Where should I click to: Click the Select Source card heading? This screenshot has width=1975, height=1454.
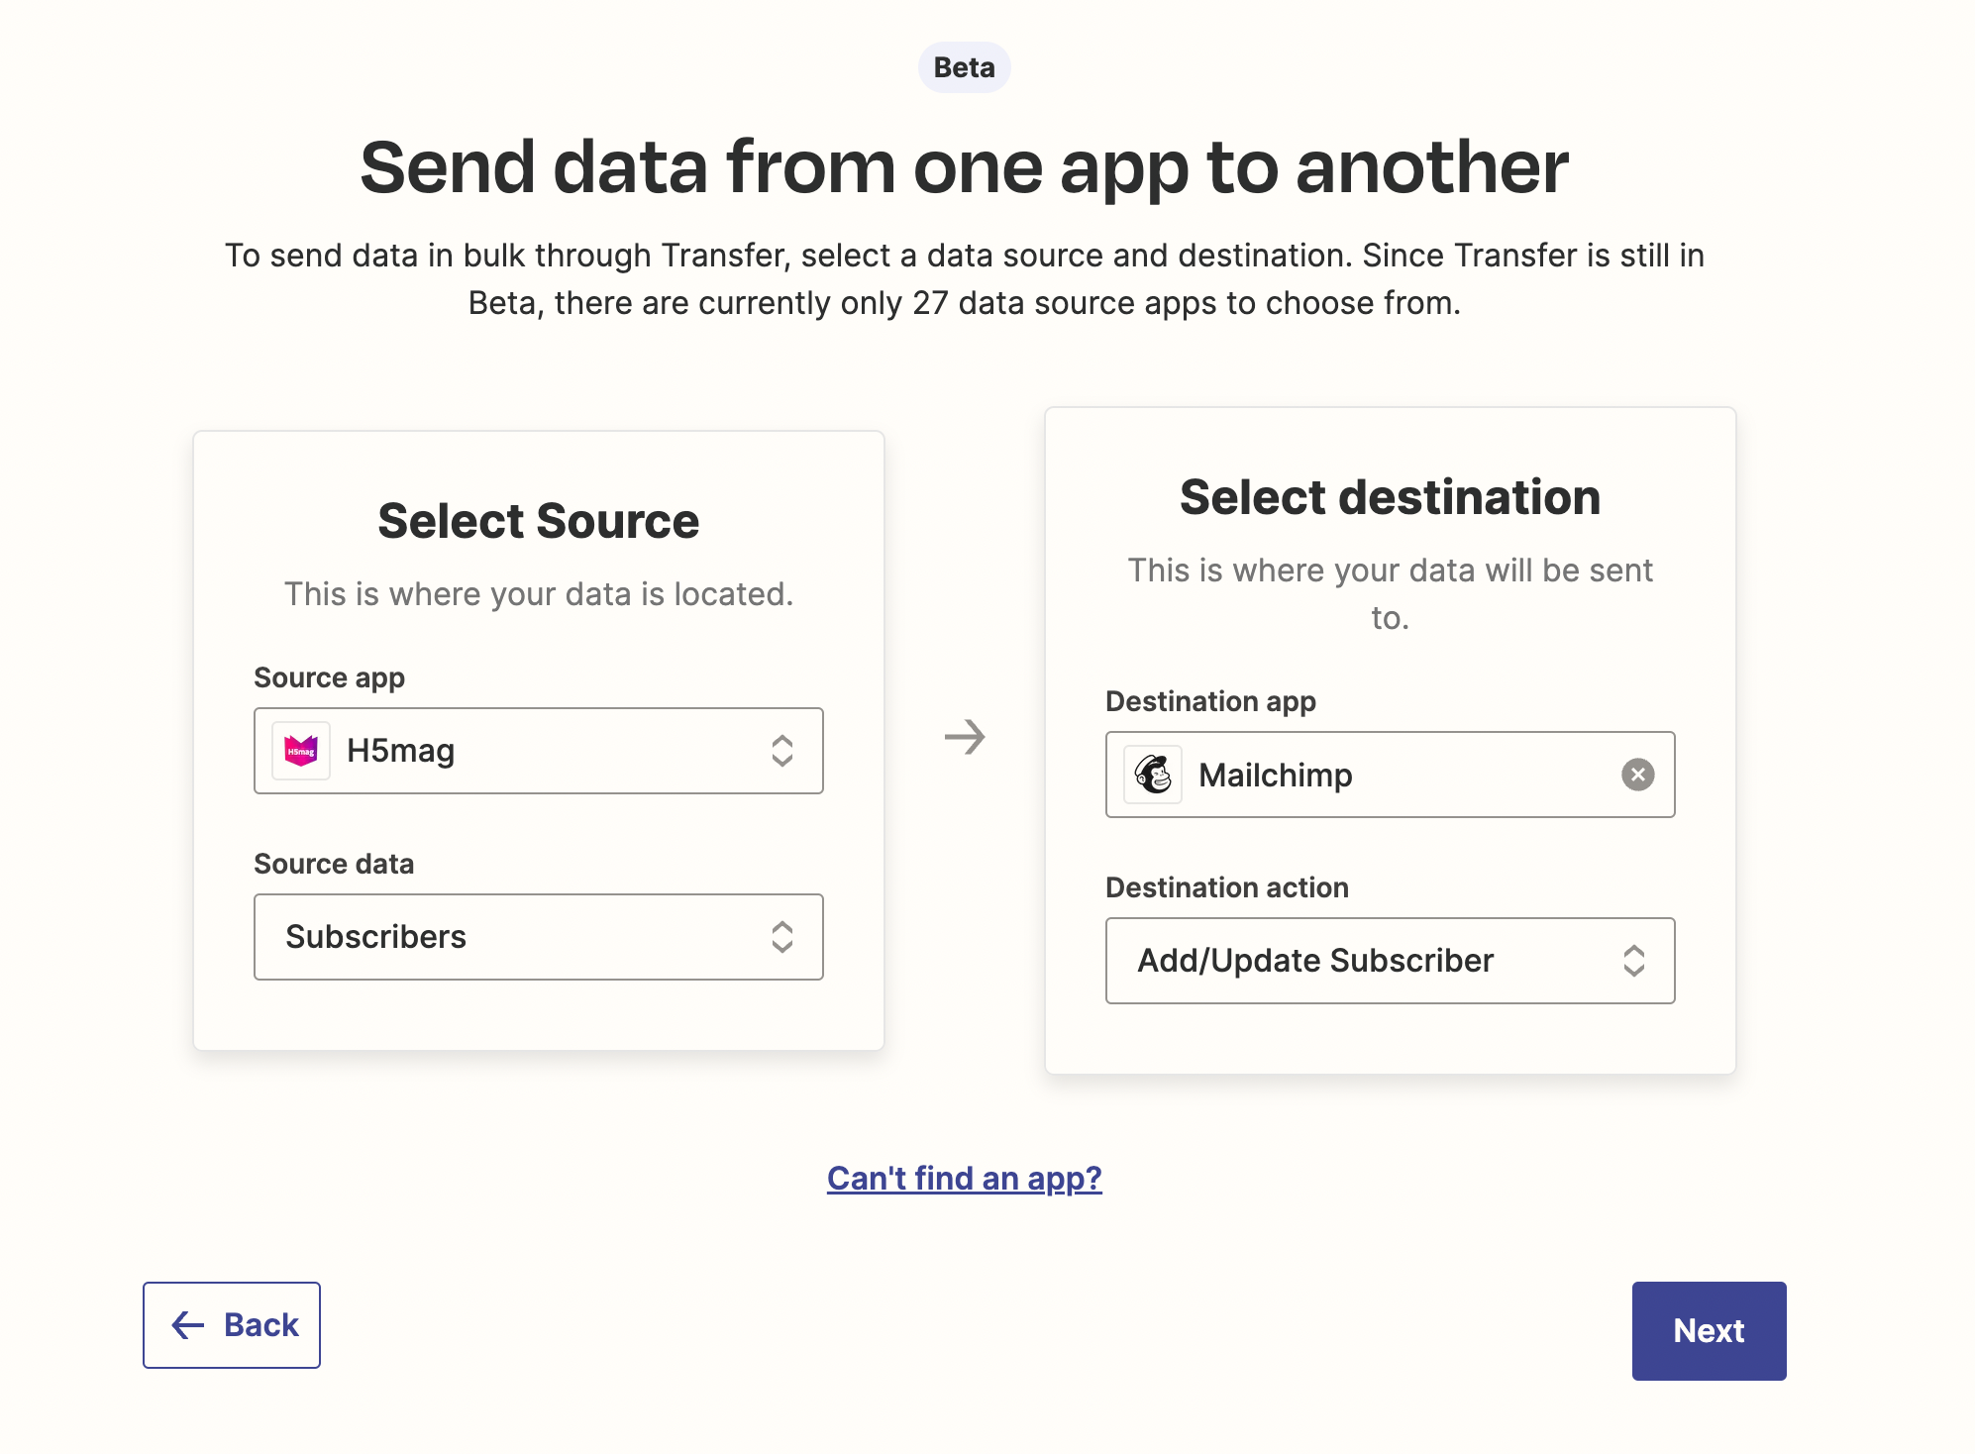pyautogui.click(x=538, y=521)
